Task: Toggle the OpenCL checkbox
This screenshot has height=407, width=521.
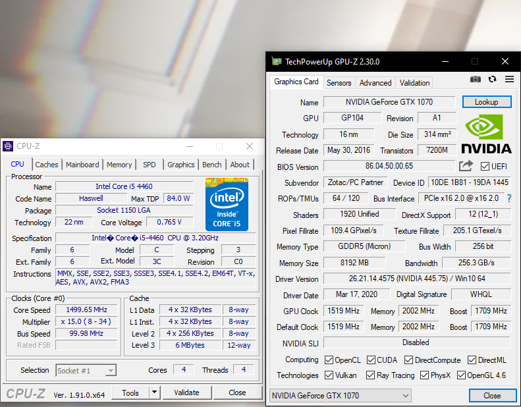Action: point(329,360)
